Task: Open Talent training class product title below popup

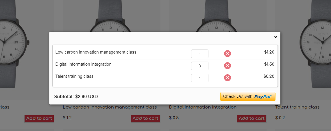Action: (297, 107)
